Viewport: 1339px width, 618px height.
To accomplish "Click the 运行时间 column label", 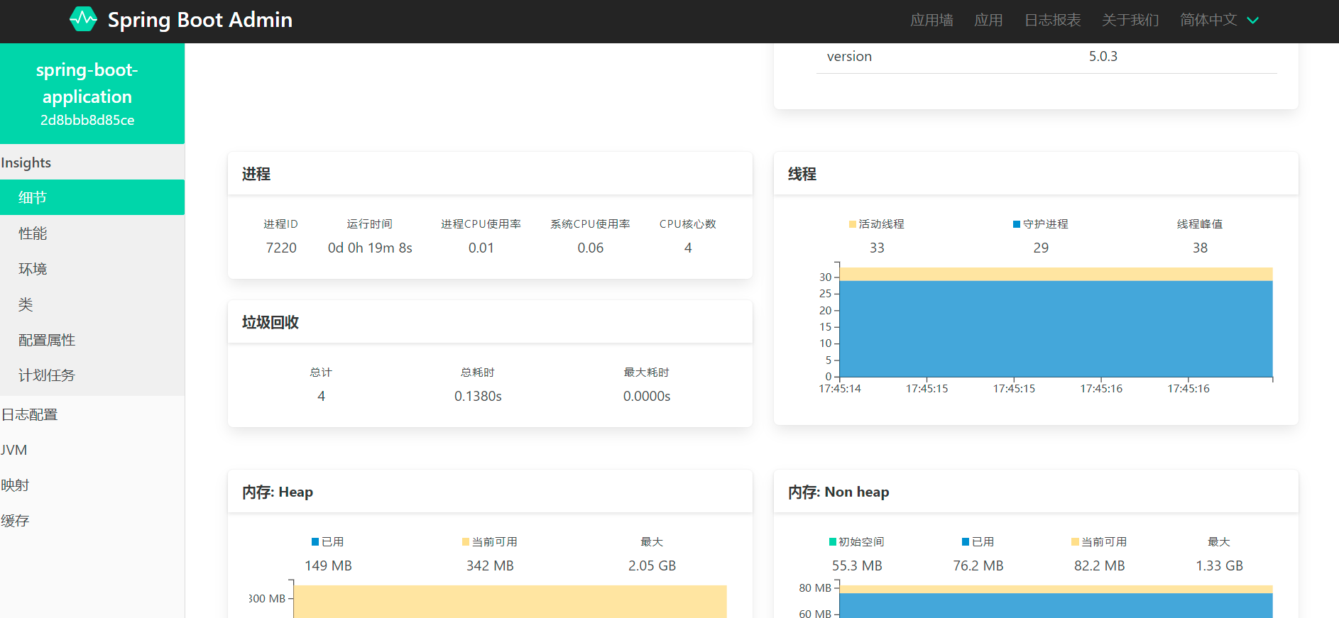I will (x=370, y=224).
